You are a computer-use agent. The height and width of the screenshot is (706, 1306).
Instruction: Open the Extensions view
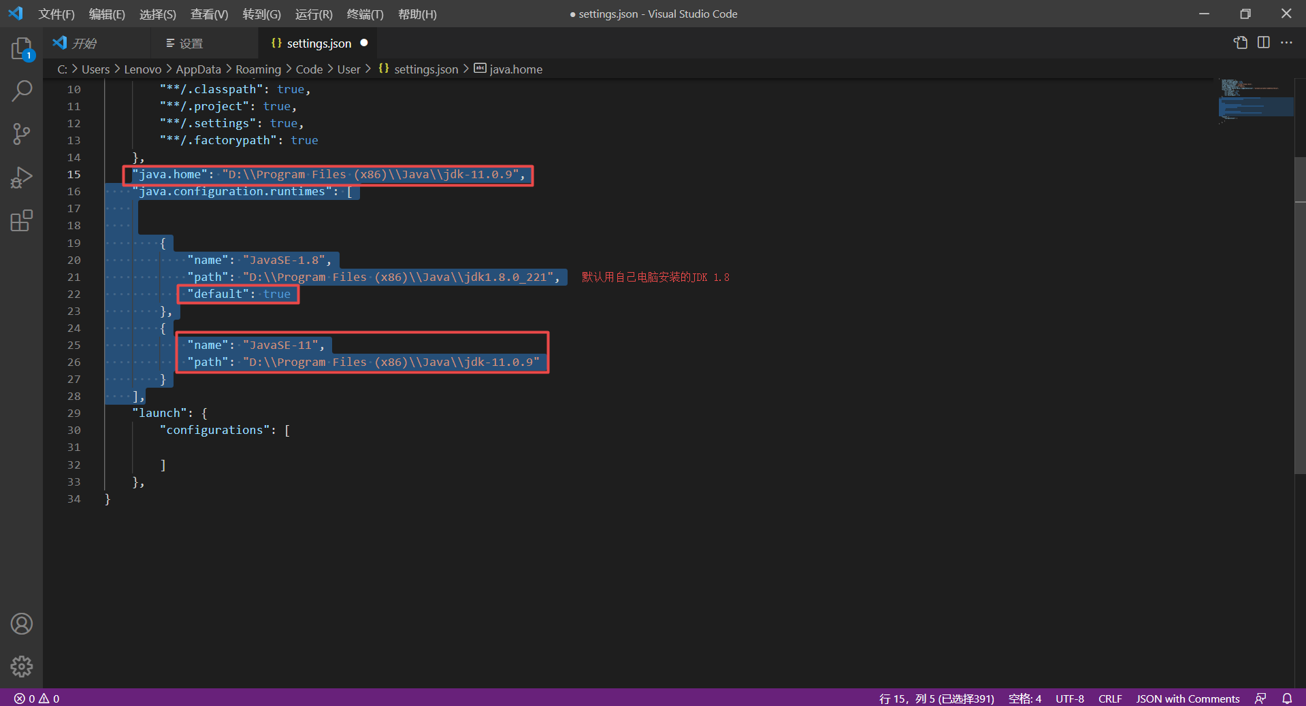coord(22,220)
